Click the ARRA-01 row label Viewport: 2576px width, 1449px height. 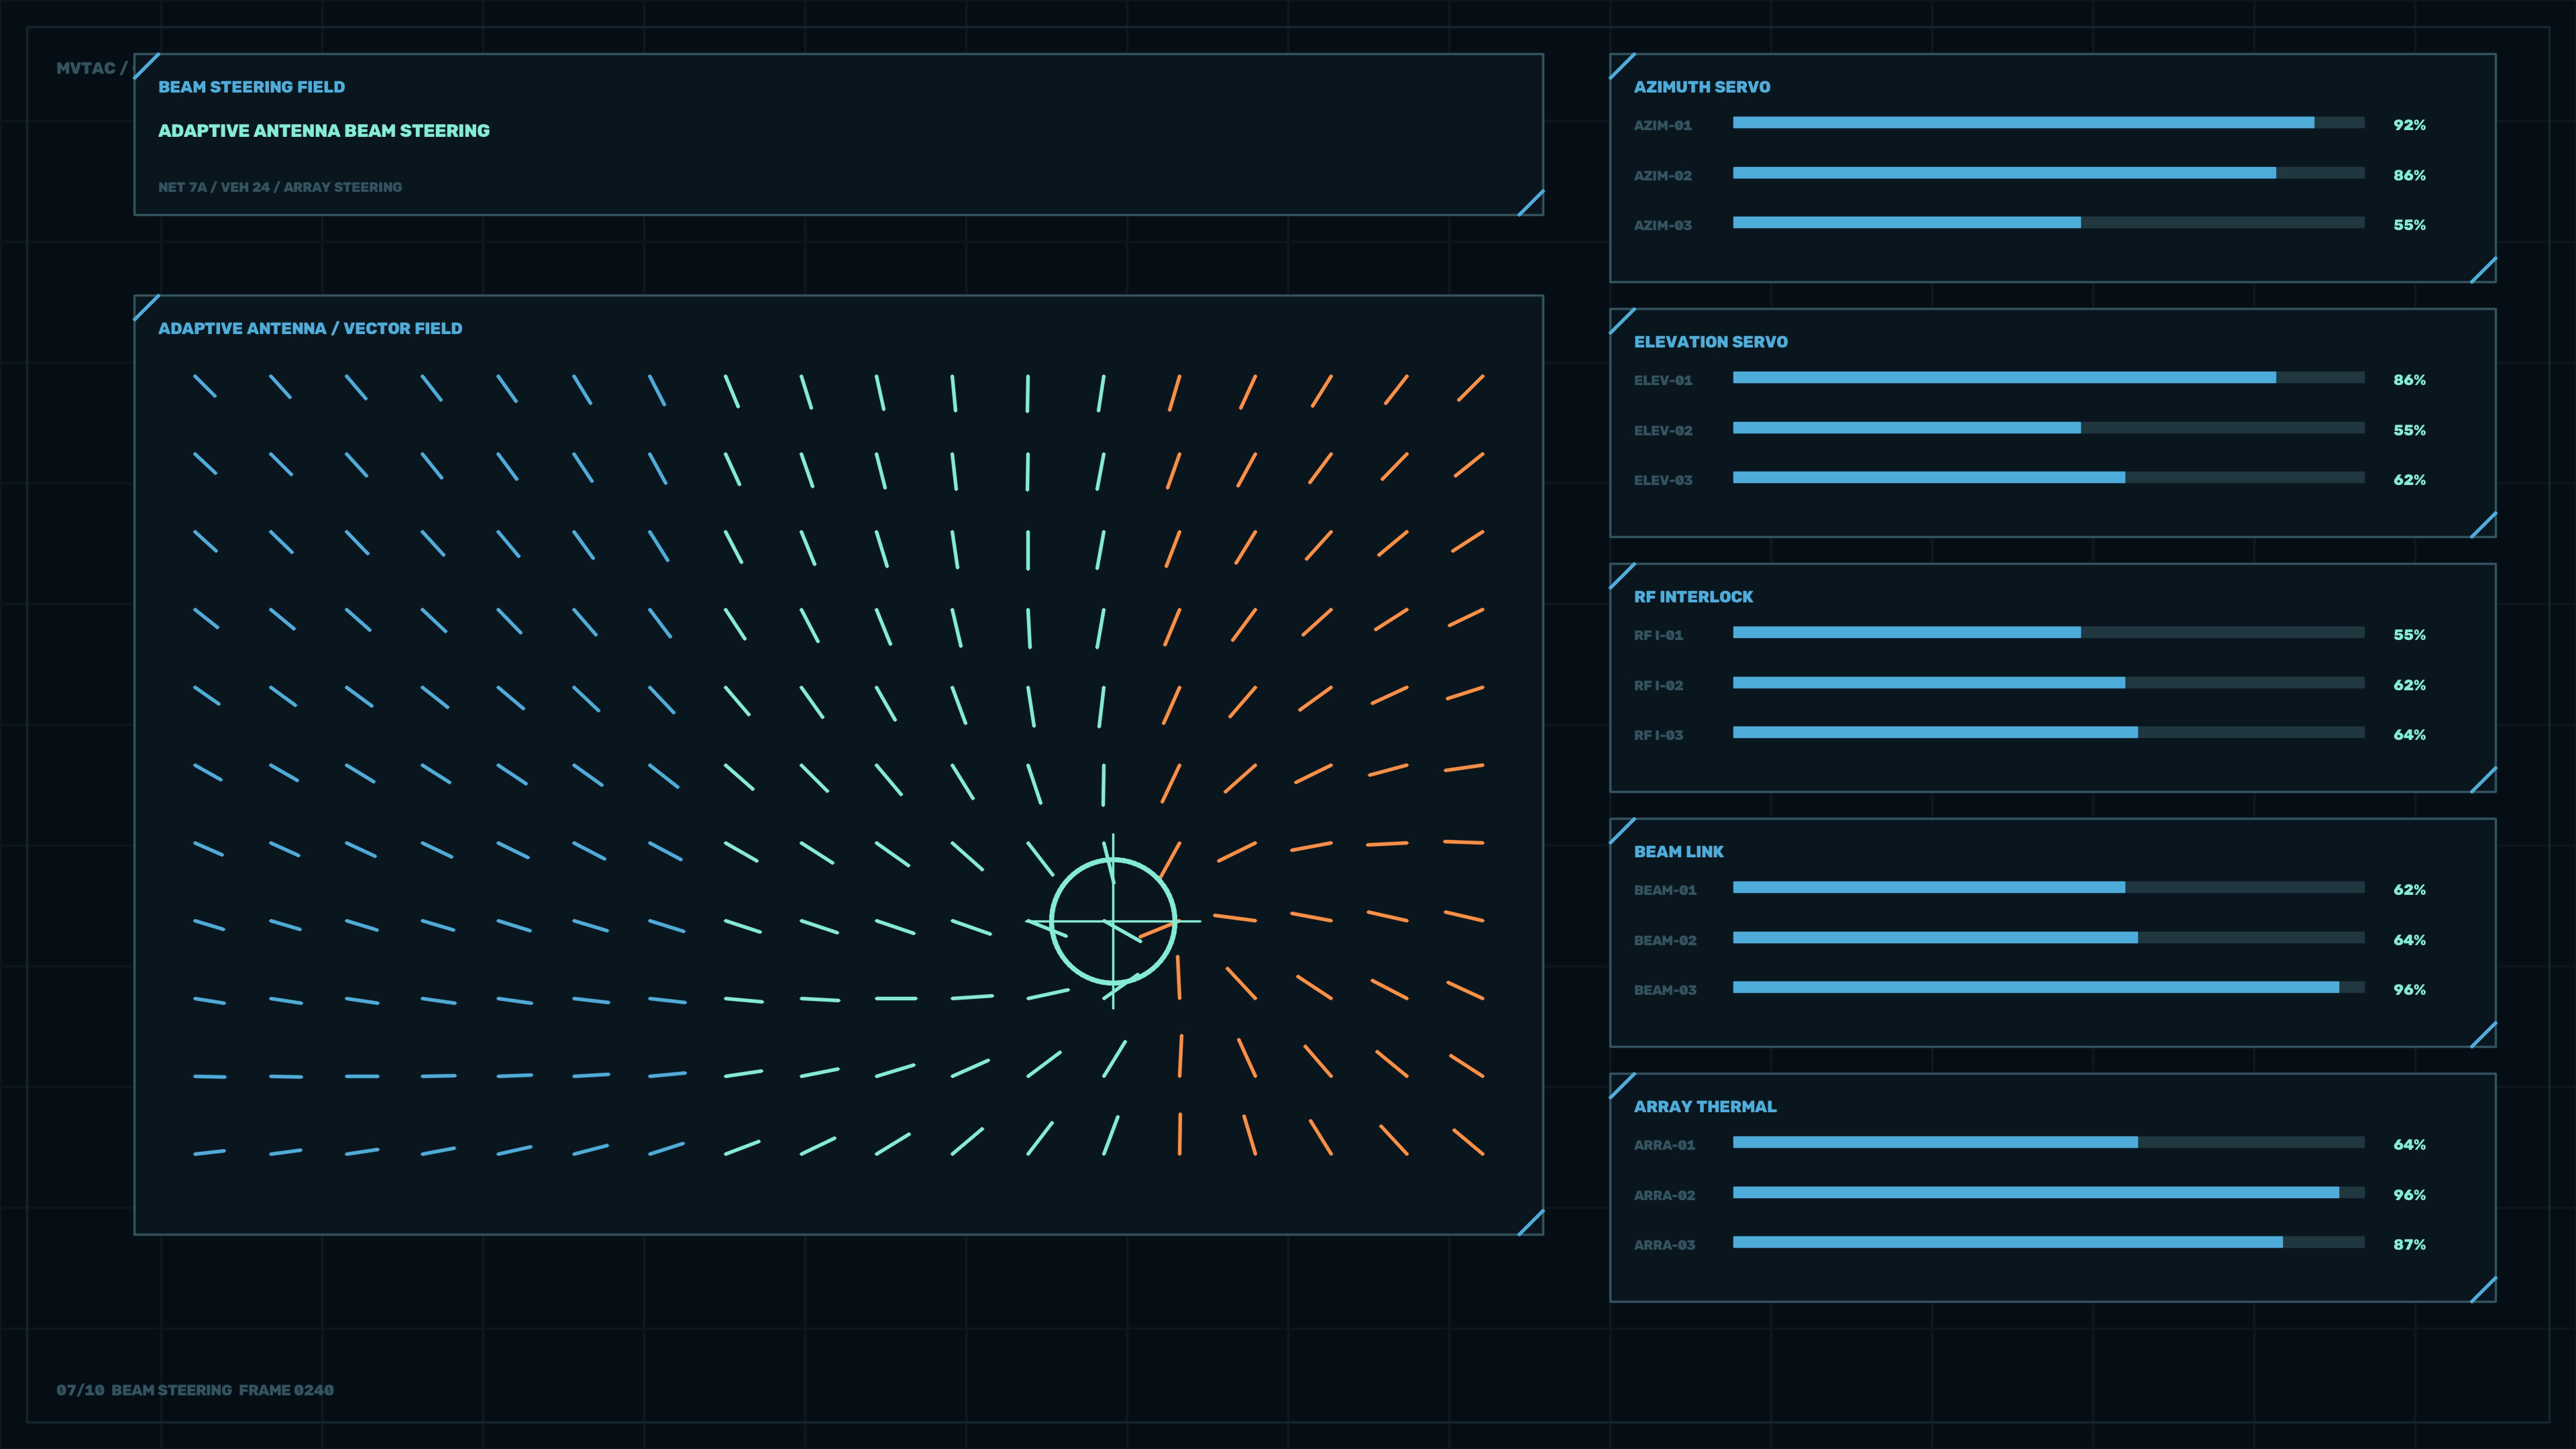coord(1664,1145)
